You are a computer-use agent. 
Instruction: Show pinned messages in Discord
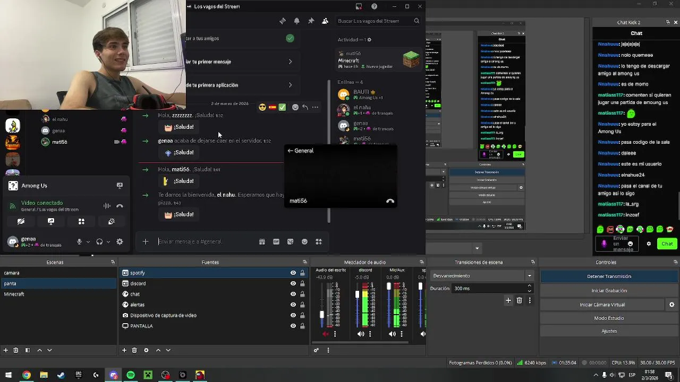pos(311,21)
